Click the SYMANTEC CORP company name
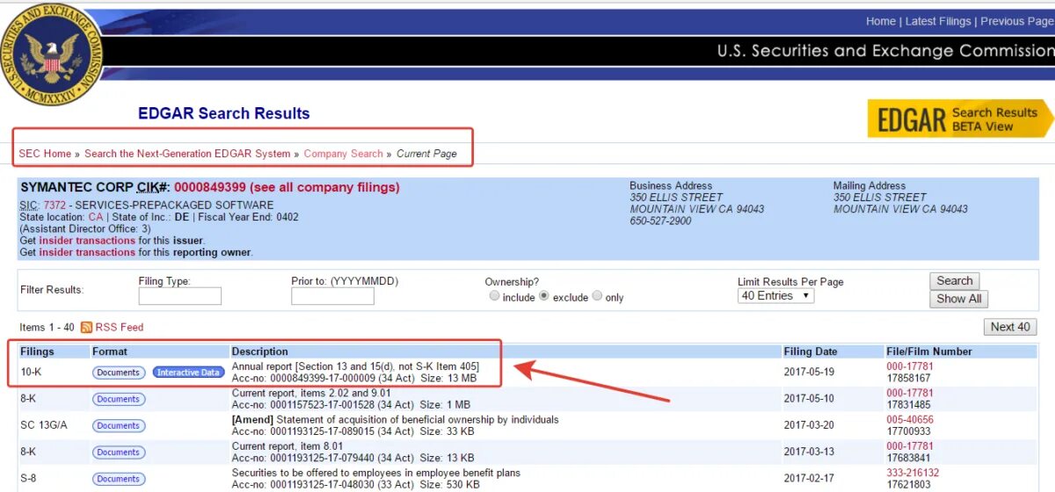The width and height of the screenshot is (1055, 492). [x=76, y=187]
